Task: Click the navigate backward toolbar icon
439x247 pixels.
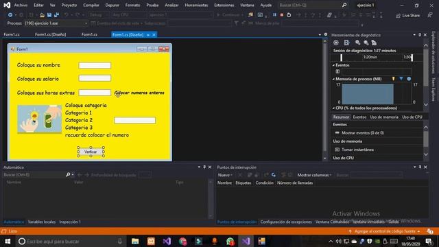Action: point(10,15)
